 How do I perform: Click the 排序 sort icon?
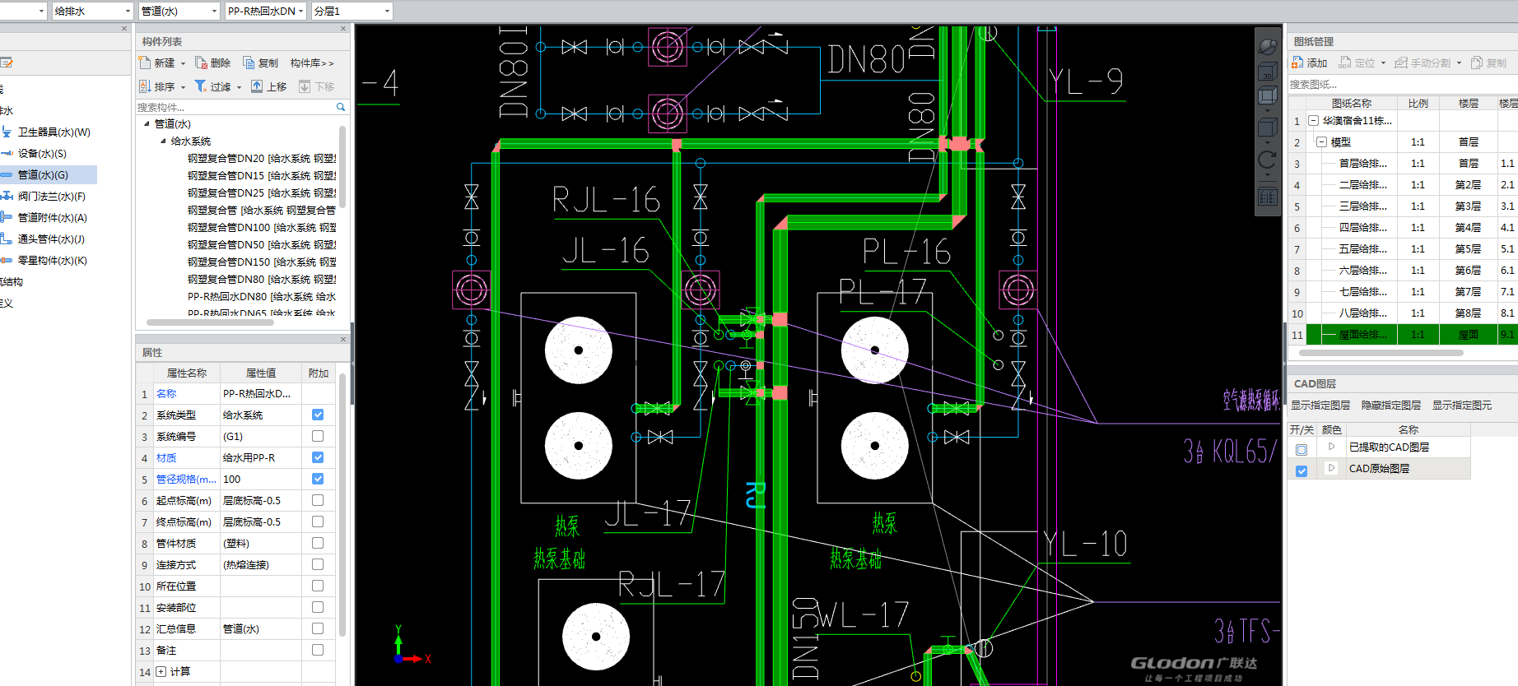coord(145,86)
